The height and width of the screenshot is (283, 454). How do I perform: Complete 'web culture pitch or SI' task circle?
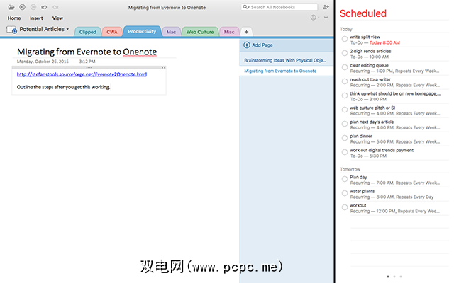pos(345,110)
